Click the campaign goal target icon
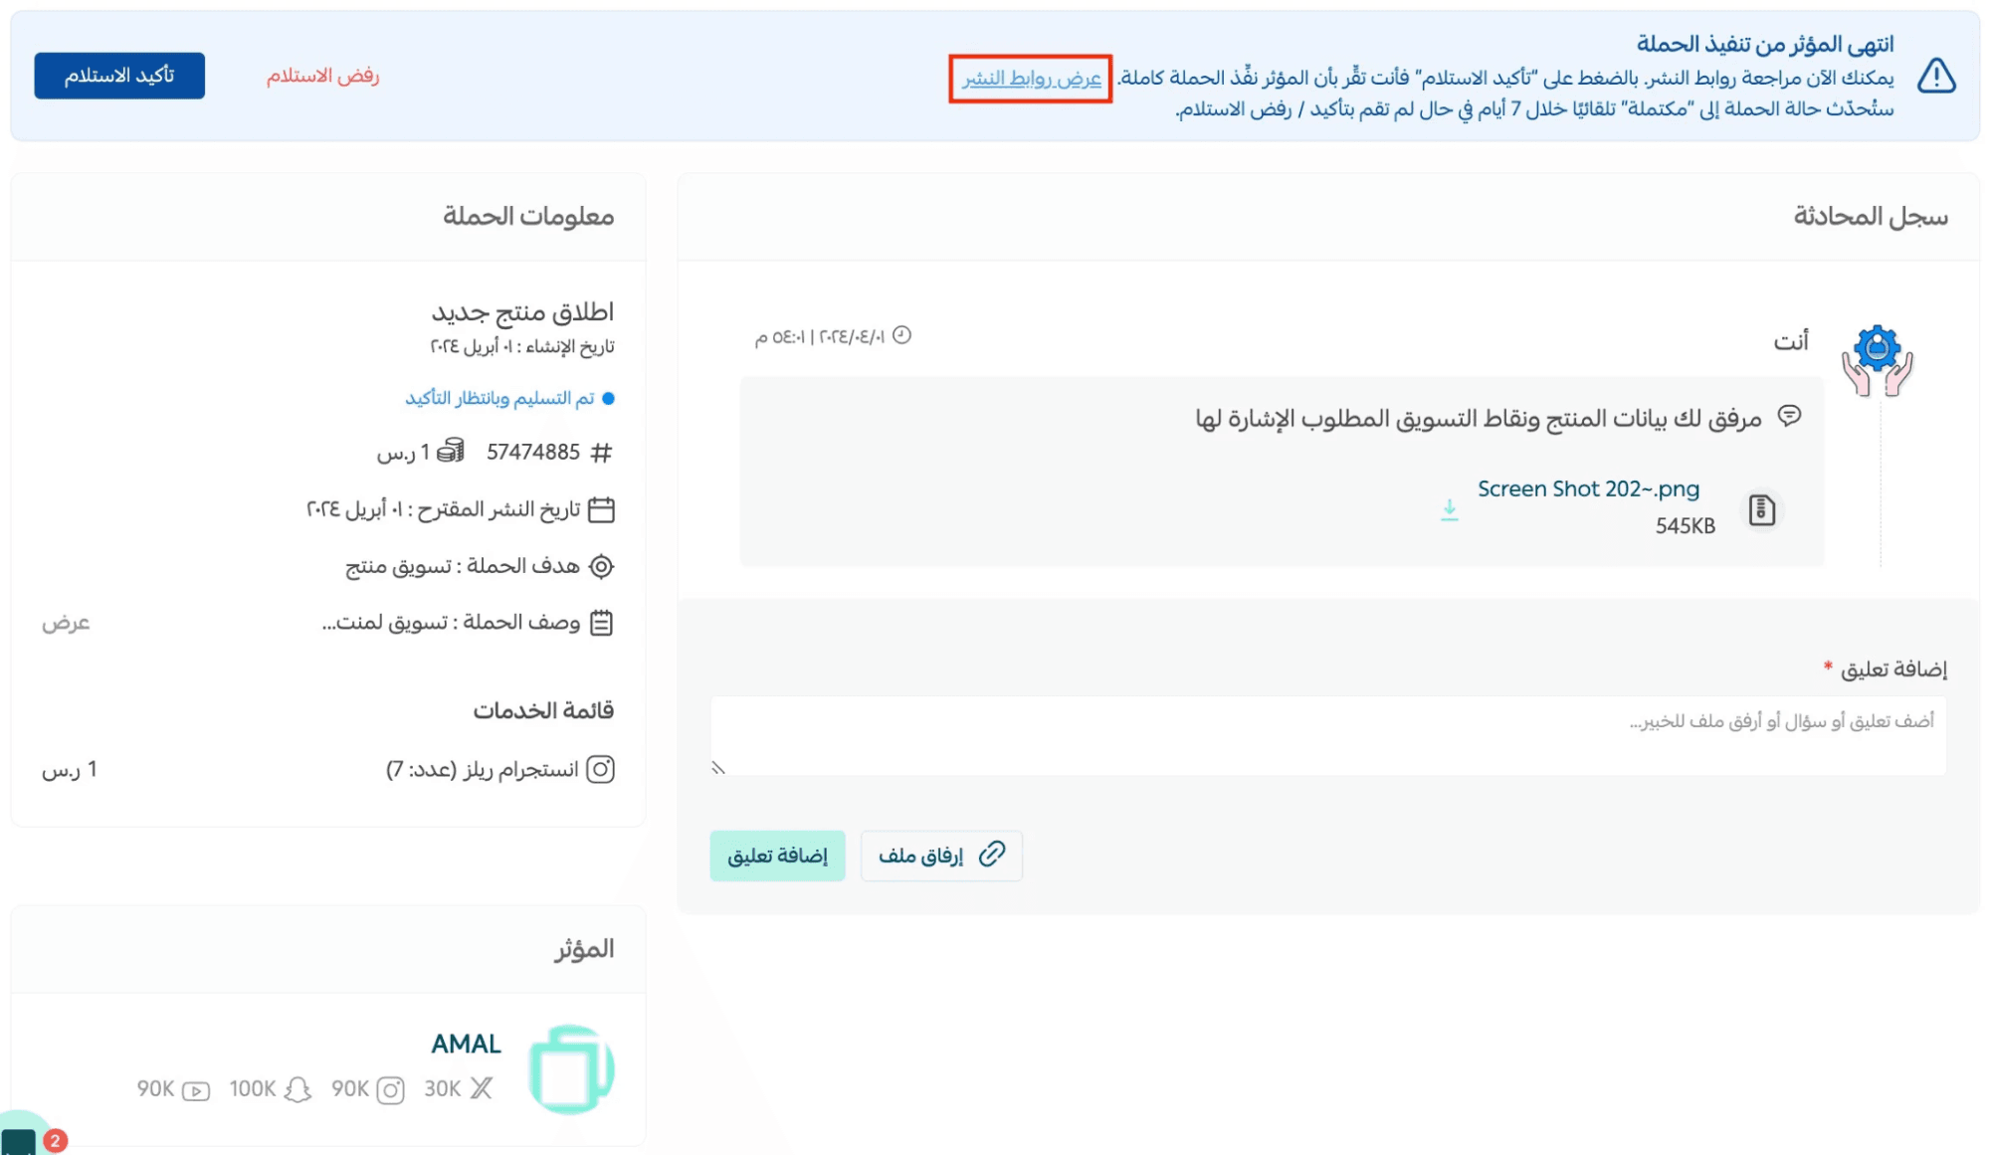Viewport: 1989px width, 1155px height. (x=601, y=566)
